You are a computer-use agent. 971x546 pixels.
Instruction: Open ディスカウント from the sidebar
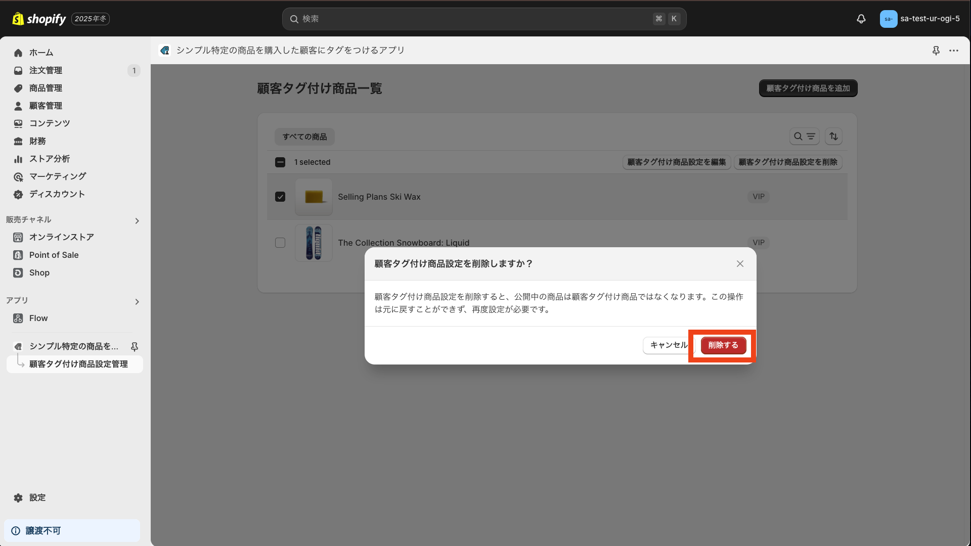[x=56, y=194]
